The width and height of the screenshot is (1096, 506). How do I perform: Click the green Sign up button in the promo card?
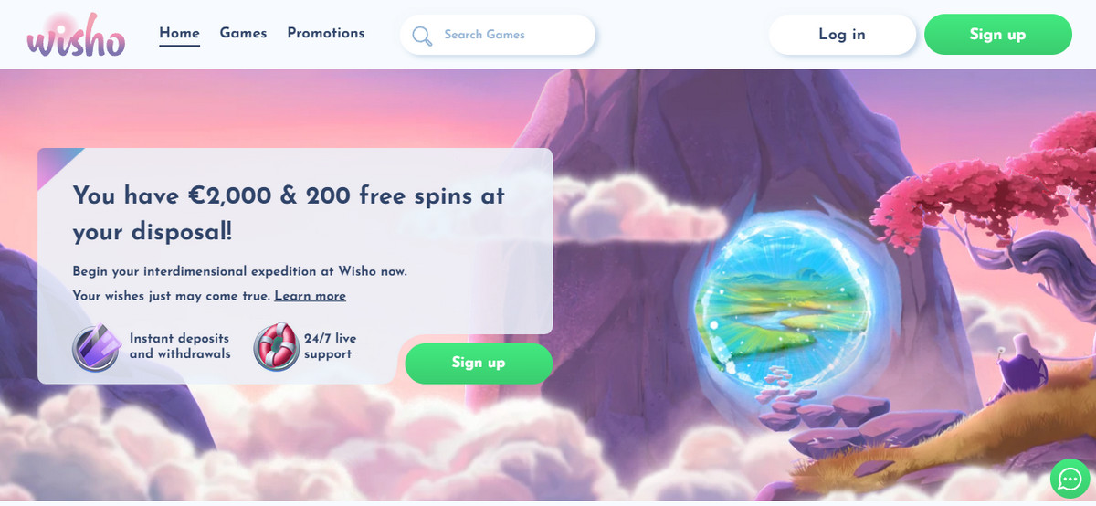click(x=479, y=363)
